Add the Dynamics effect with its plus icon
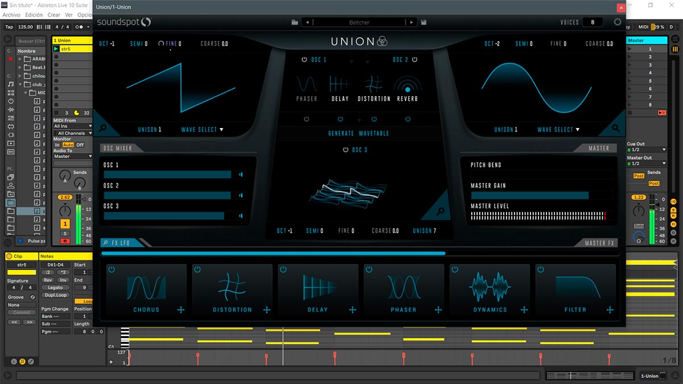Image resolution: width=683 pixels, height=384 pixels. (524, 309)
